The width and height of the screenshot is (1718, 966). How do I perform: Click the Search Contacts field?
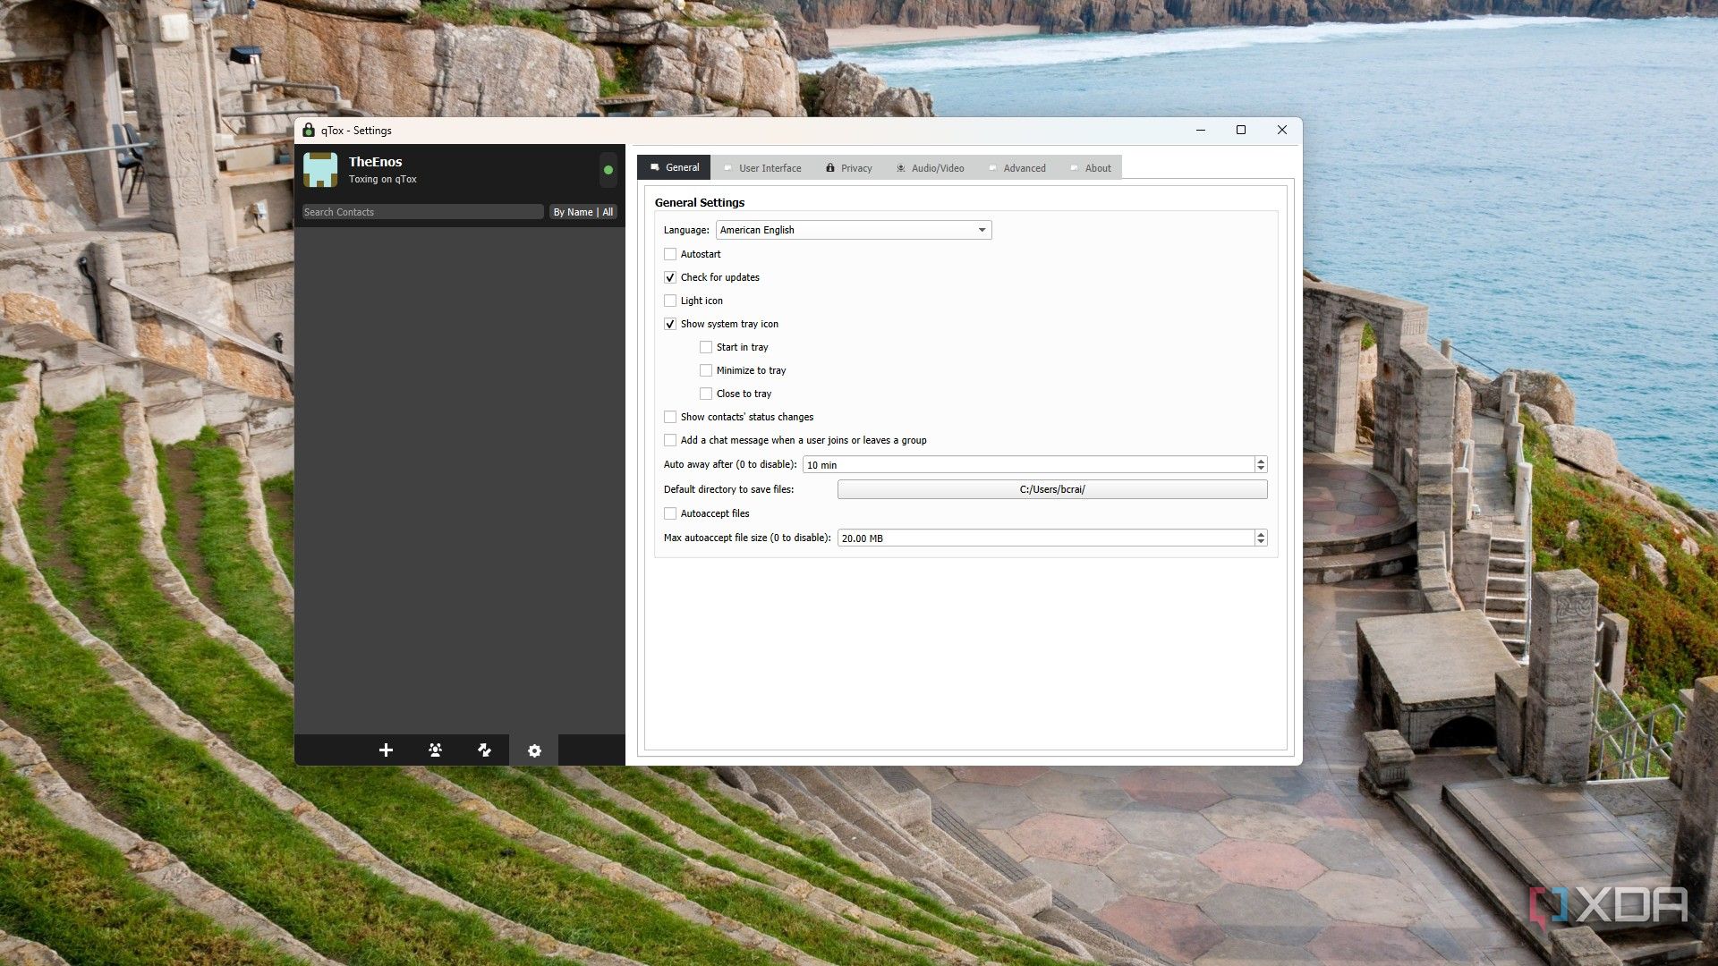[422, 212]
